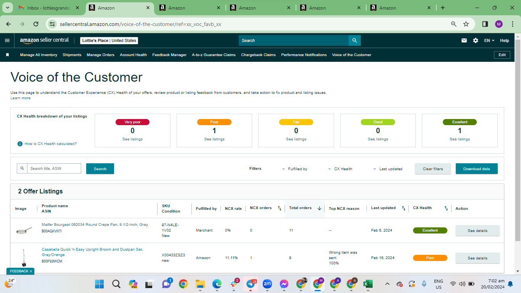
Task: View site information icon in address bar
Action: 53,24
